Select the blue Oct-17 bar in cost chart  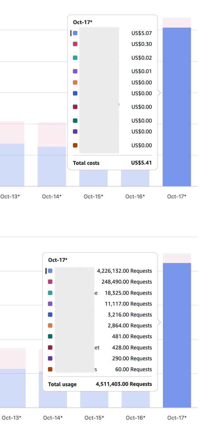[177, 107]
